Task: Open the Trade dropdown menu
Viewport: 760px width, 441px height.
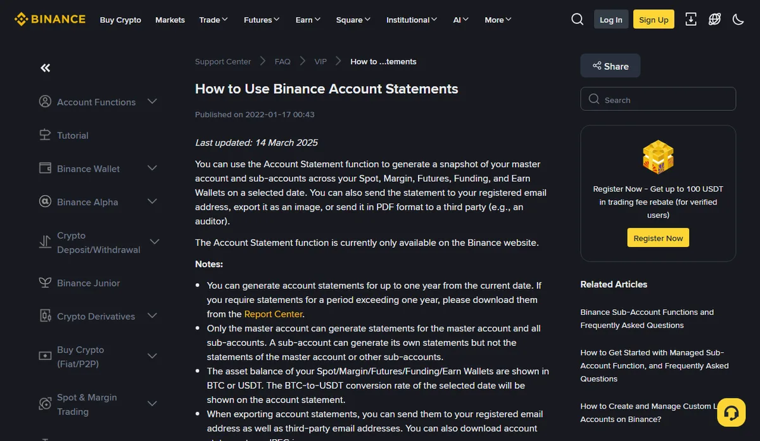Action: click(x=213, y=20)
